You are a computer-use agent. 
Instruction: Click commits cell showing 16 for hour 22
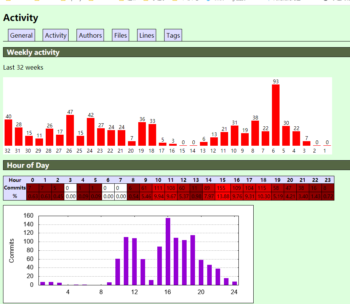click(x=315, y=188)
